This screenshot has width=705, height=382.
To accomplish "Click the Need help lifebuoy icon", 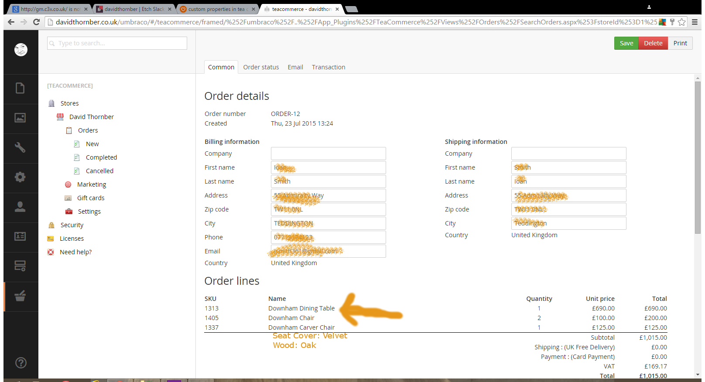I will (x=51, y=252).
